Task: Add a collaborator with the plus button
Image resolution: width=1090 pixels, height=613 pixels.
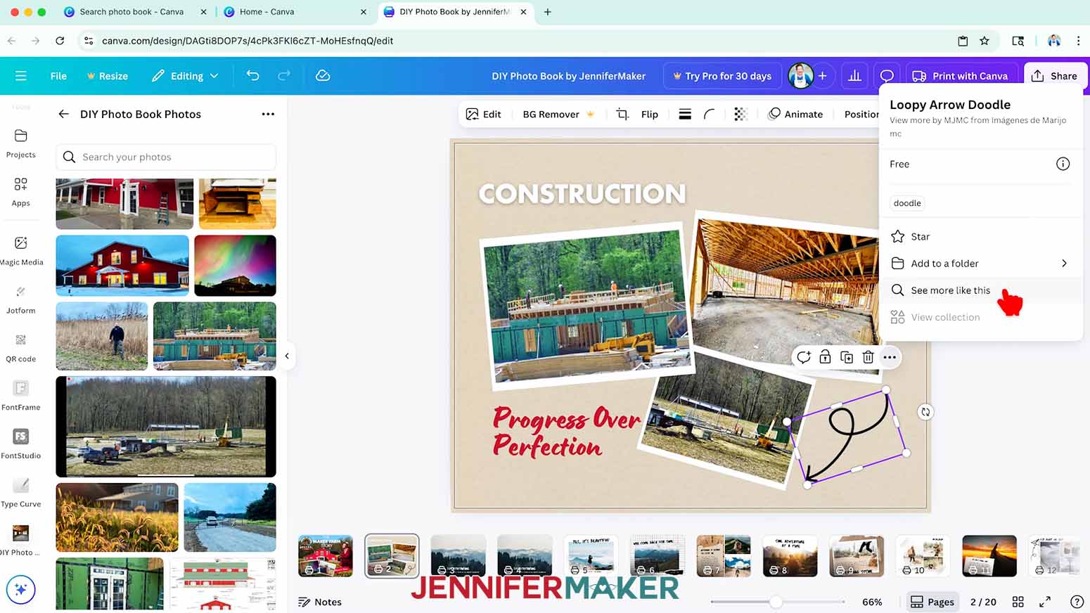Action: pyautogui.click(x=822, y=76)
